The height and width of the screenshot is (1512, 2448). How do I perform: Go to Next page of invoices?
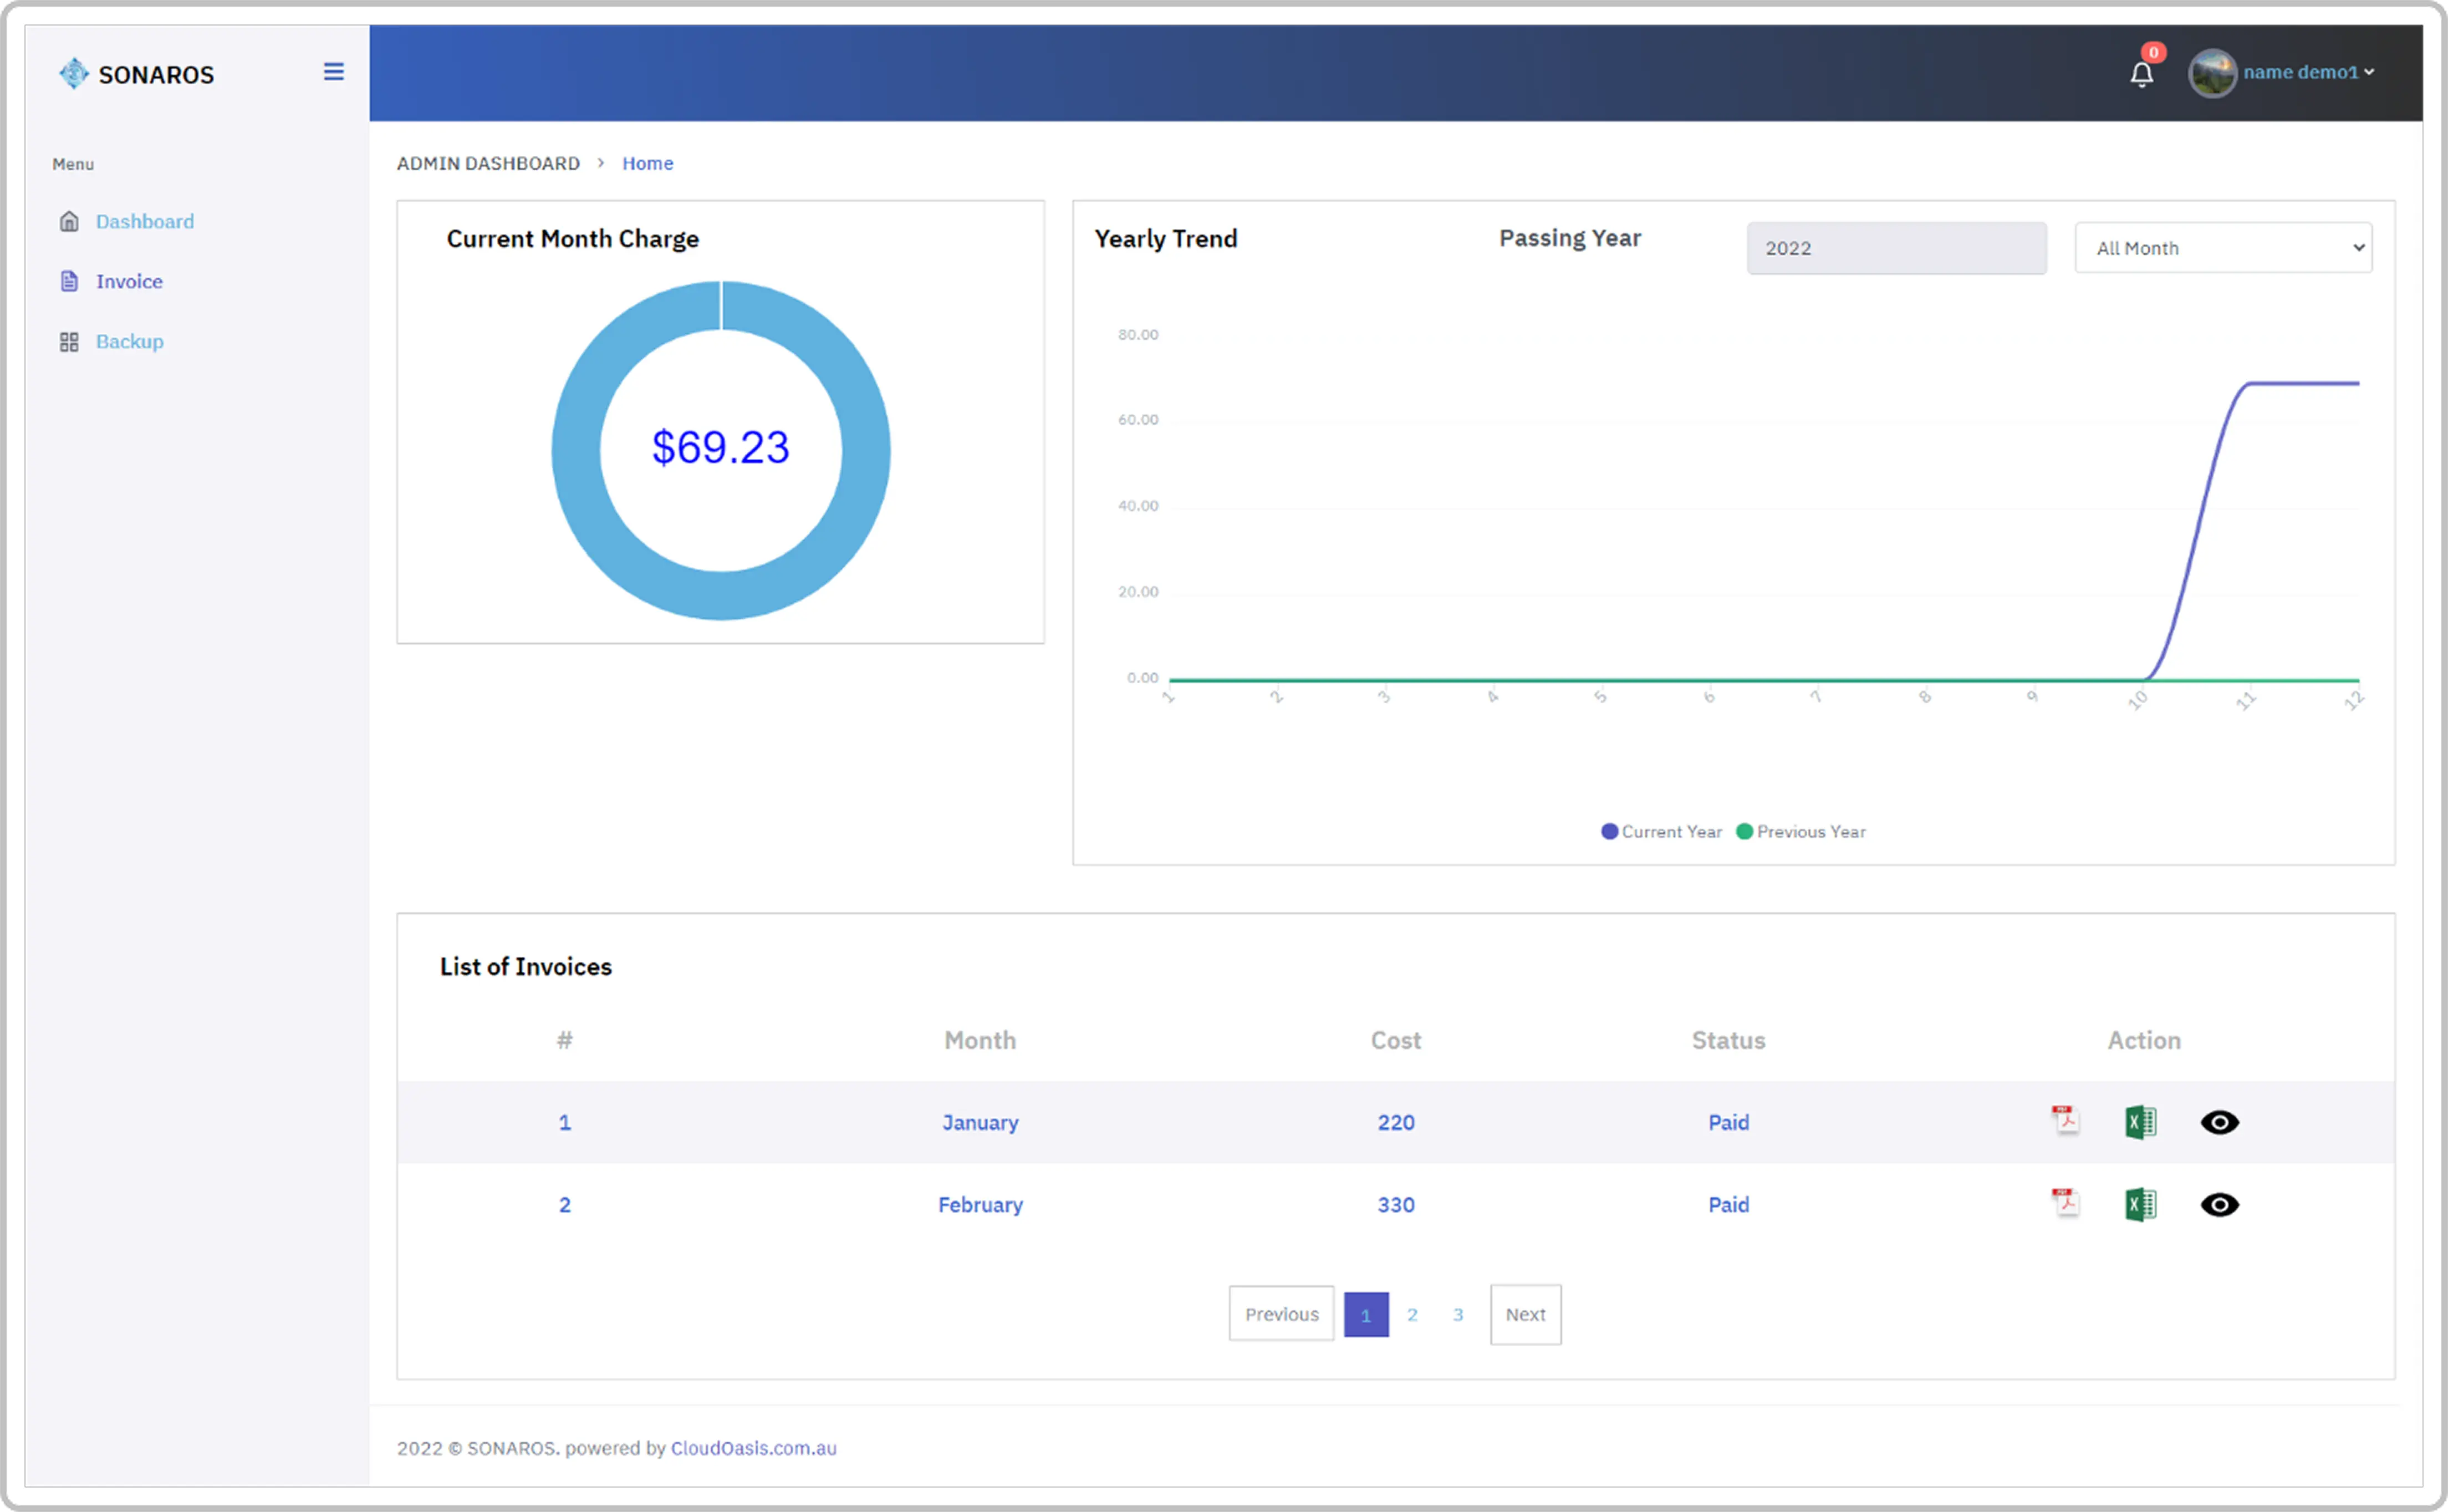point(1526,1314)
